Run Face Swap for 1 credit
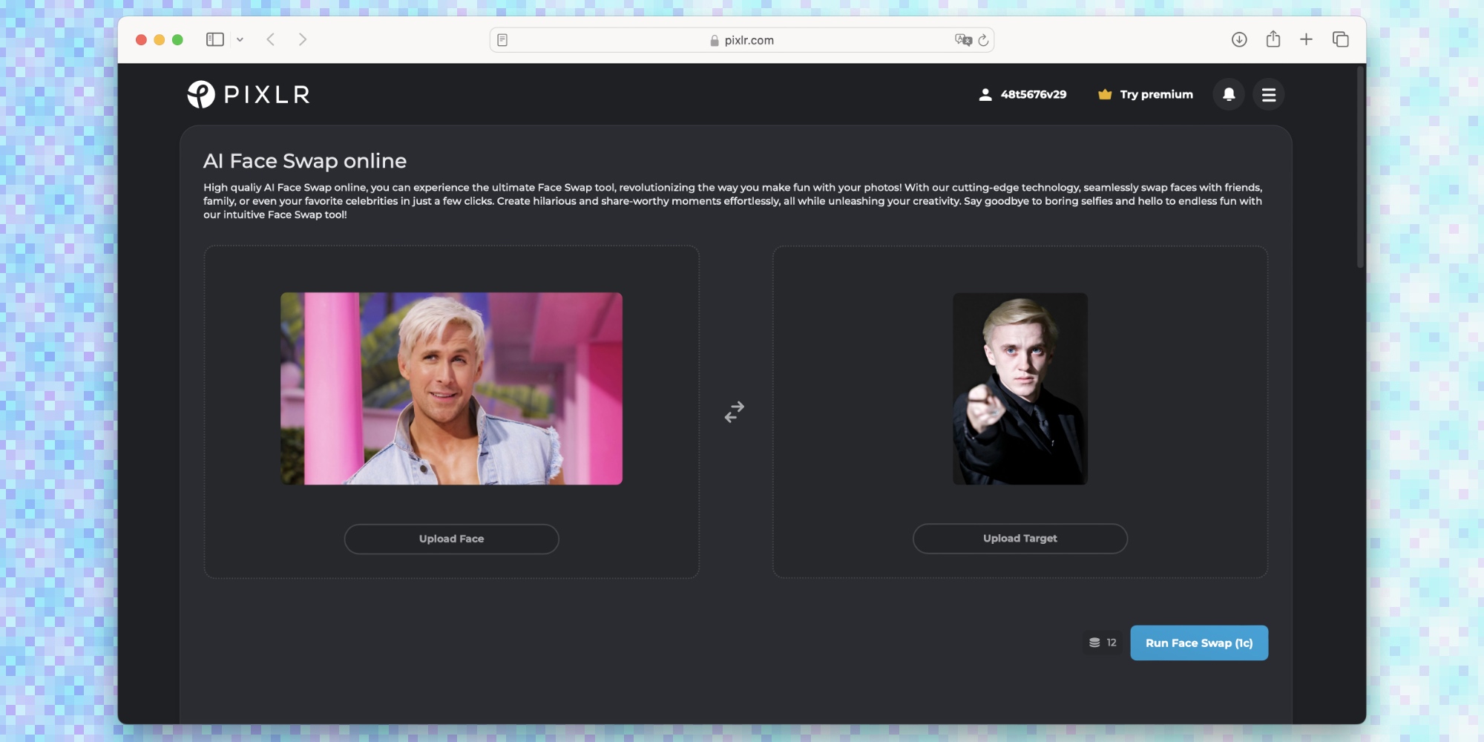This screenshot has height=742, width=1484. [1199, 643]
